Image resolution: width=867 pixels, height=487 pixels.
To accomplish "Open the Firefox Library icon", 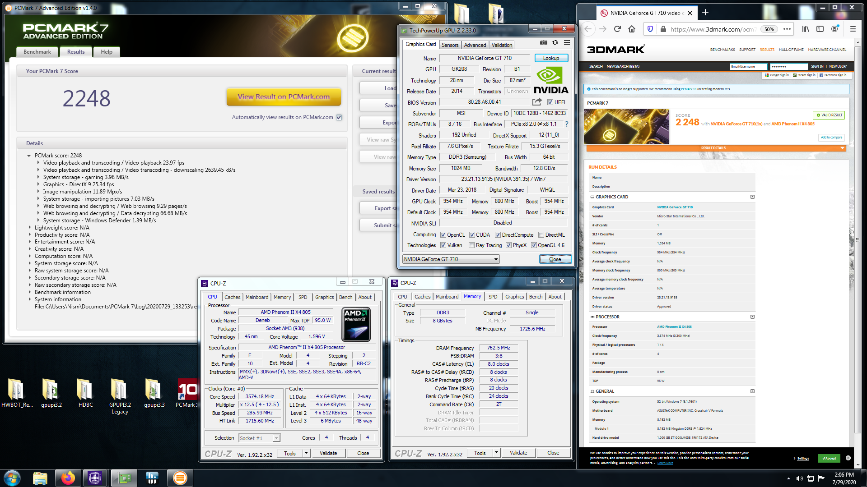I will tap(806, 29).
